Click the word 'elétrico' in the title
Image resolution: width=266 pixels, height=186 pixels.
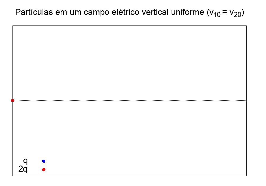(126, 12)
